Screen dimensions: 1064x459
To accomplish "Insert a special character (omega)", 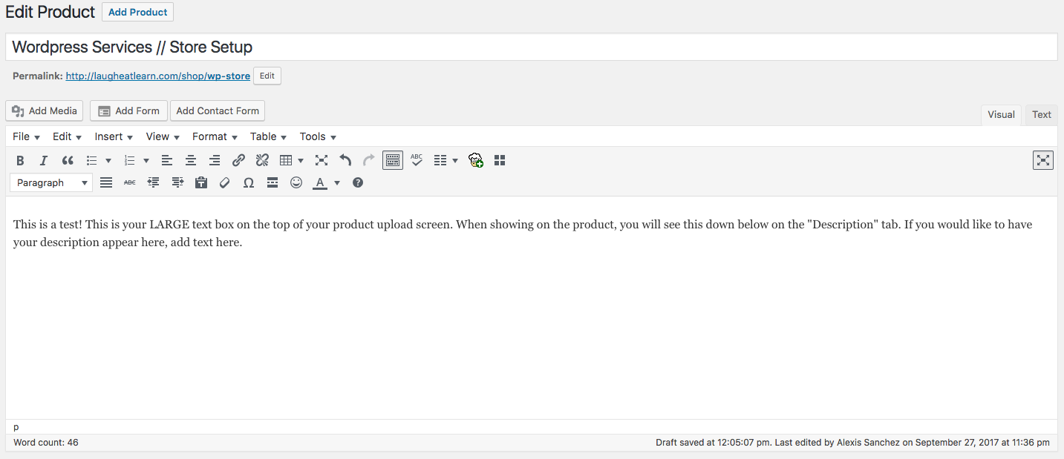I will tap(249, 182).
